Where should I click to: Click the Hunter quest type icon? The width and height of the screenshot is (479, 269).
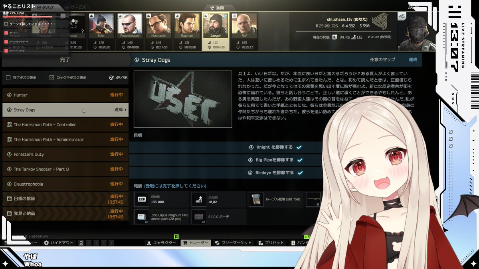[9, 95]
